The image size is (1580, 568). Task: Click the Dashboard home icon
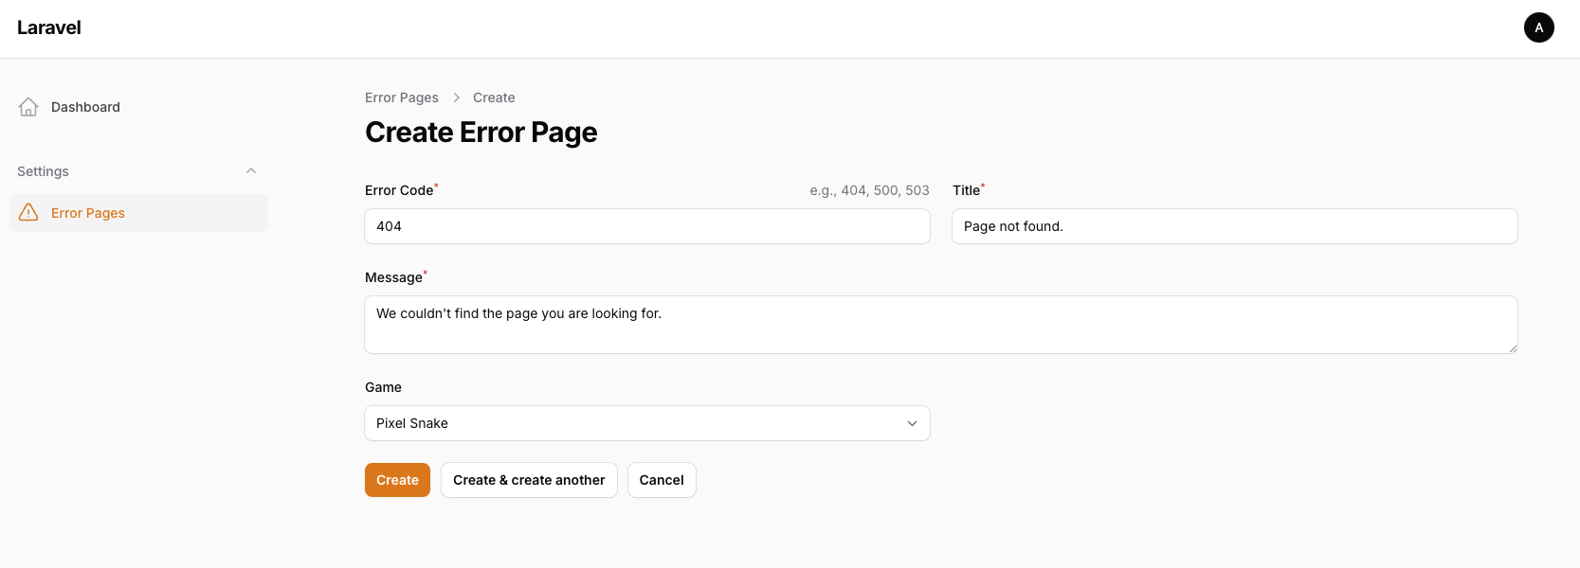(x=28, y=107)
